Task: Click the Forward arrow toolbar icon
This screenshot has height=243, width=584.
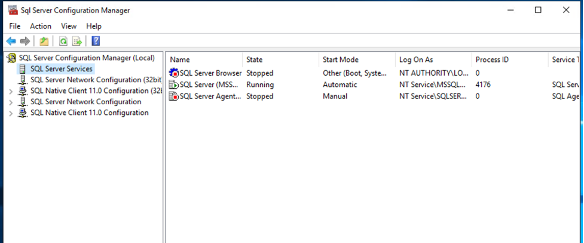Action: pyautogui.click(x=25, y=41)
